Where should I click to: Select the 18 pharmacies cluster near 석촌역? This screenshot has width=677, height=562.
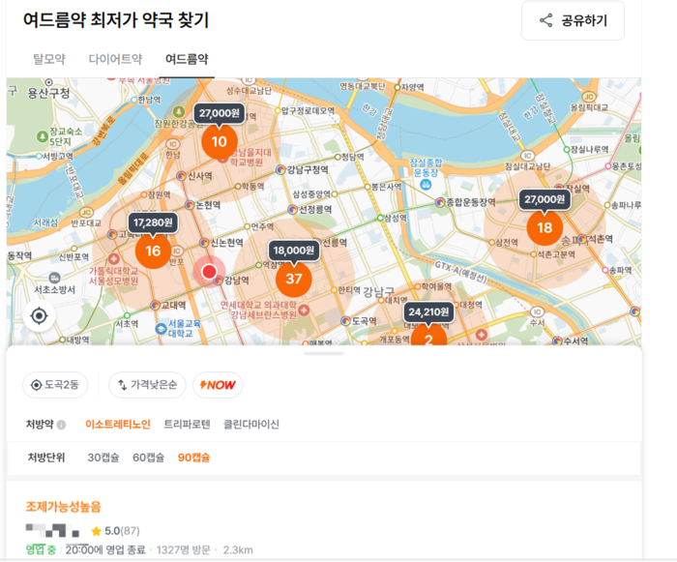[x=545, y=227]
